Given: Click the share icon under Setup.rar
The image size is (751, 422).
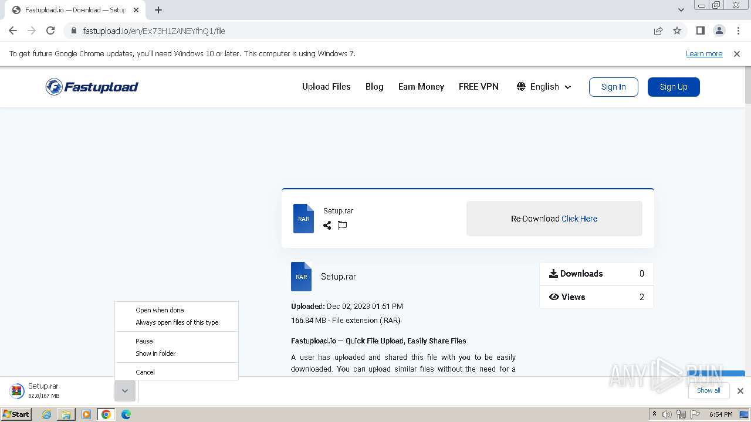Looking at the screenshot, I should point(327,225).
